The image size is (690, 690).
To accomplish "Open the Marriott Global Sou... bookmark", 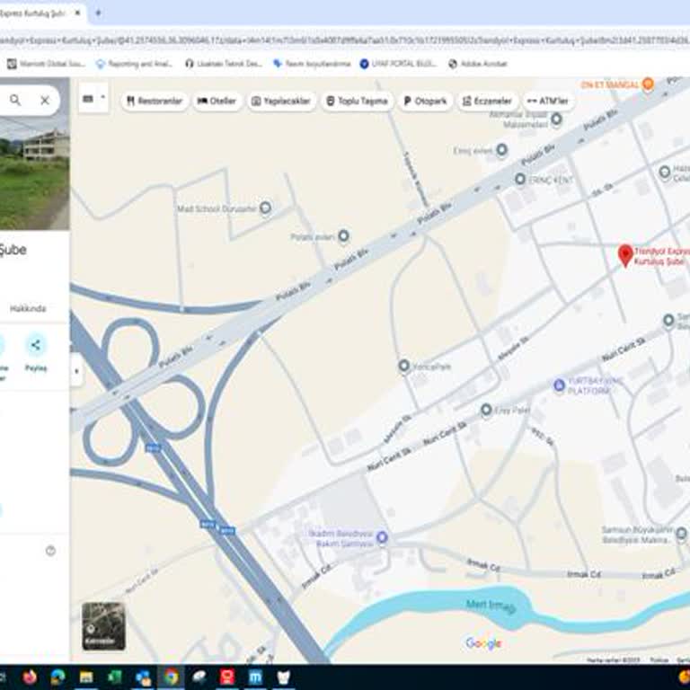I will [46, 64].
